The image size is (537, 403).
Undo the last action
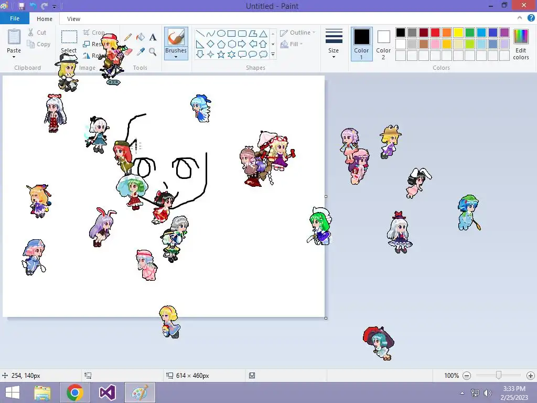click(33, 6)
